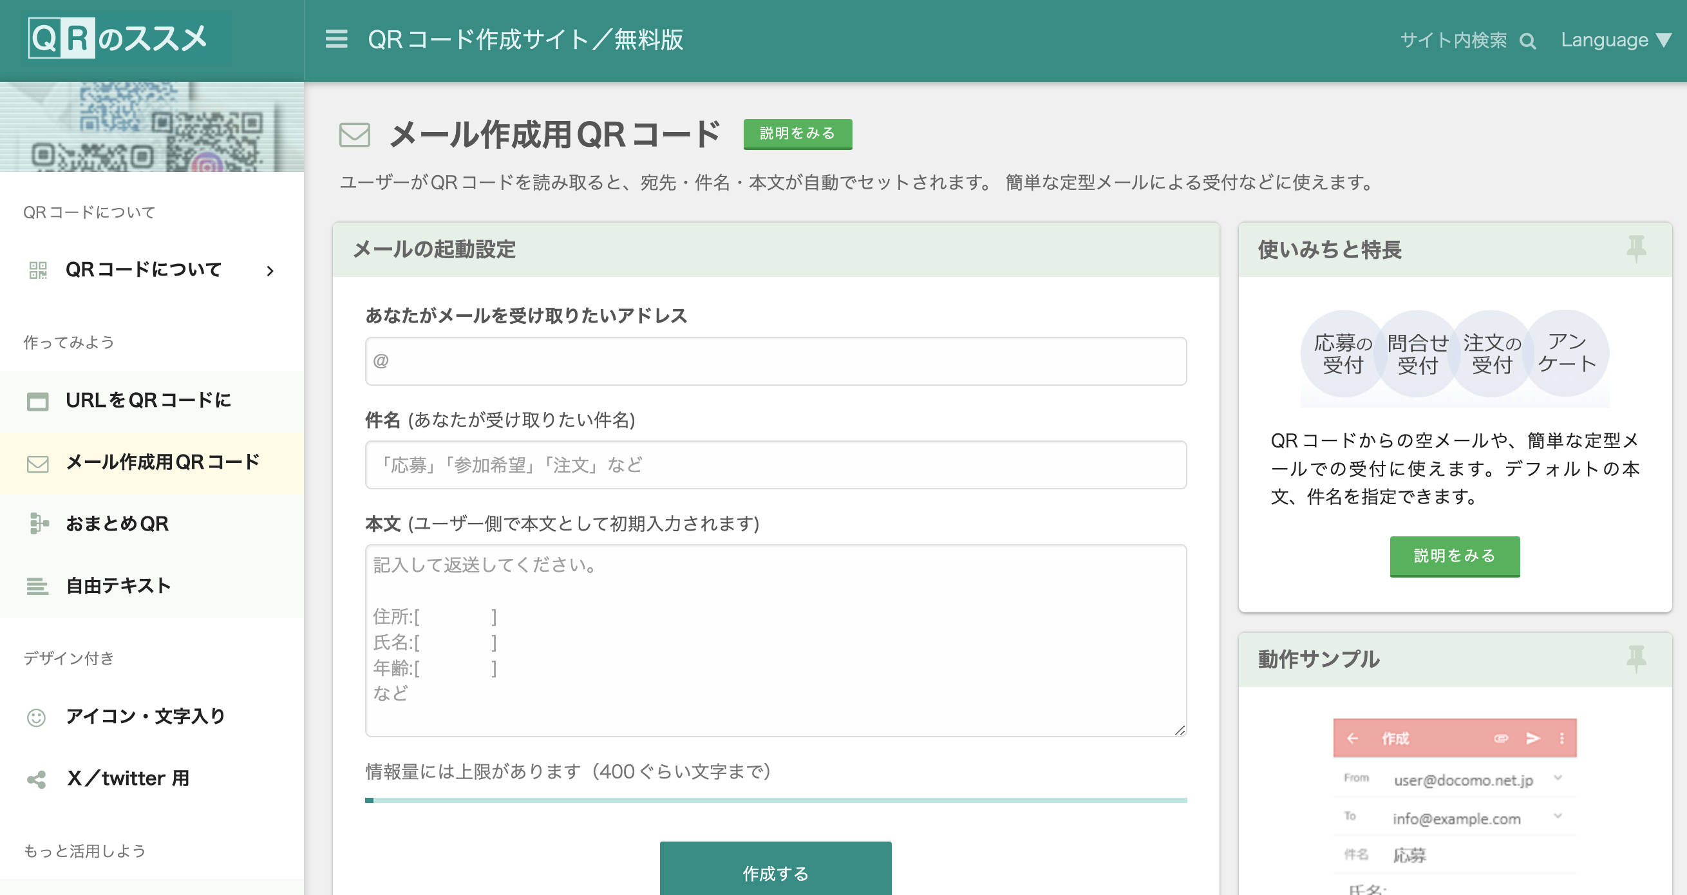
Task: Click the character capacity progress bar
Action: [775, 800]
